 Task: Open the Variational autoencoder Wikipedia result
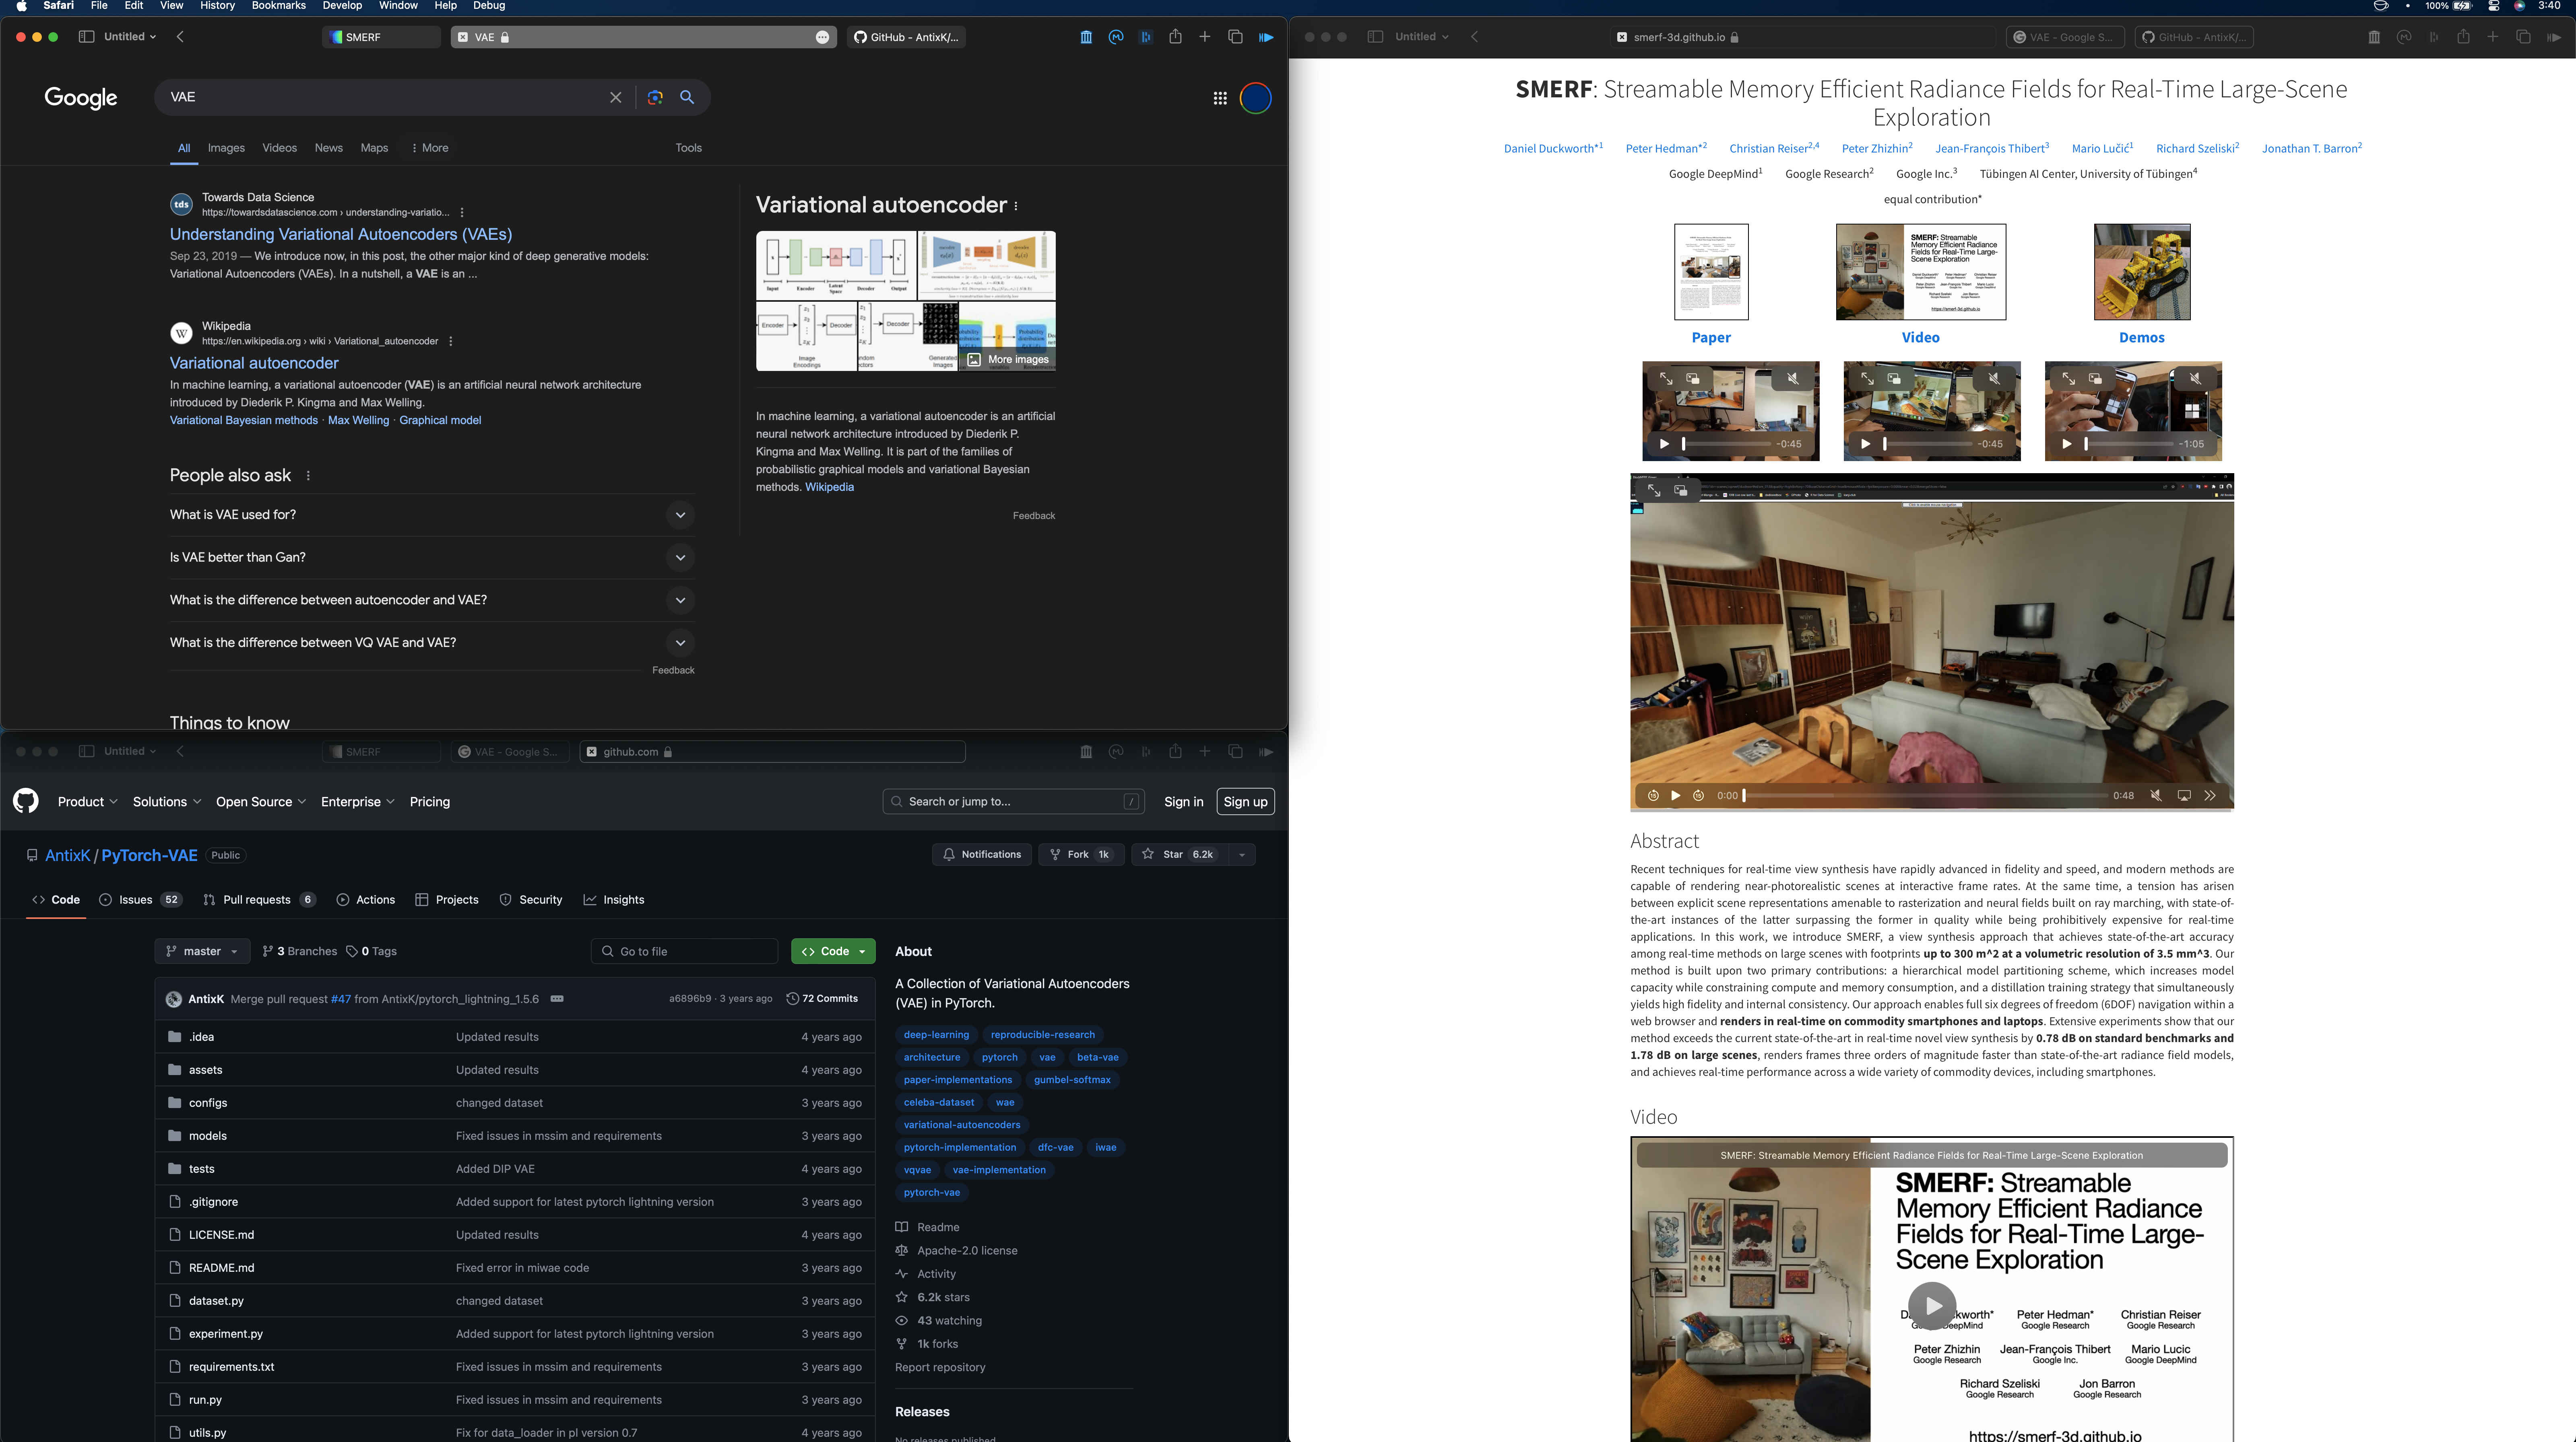pos(254,363)
